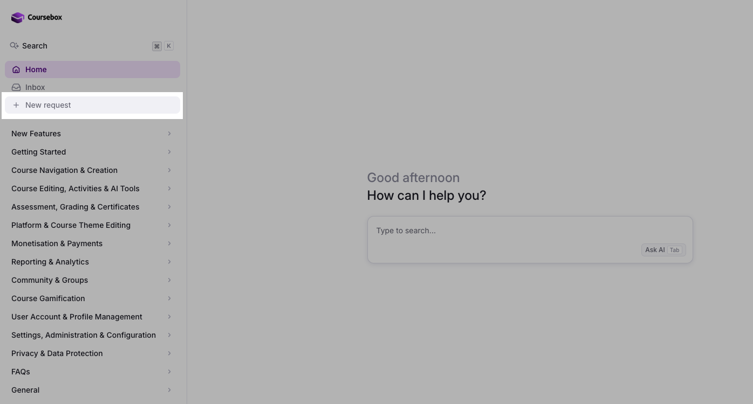The height and width of the screenshot is (404, 753).
Task: Select 'Getting Started' category label
Action: 39,152
